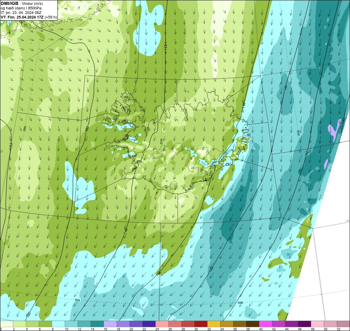
Task: Click the '10W' meridian label
Action: [299, 133]
